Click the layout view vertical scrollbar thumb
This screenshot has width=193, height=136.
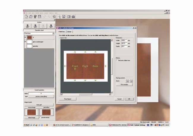[x=112, y=66]
